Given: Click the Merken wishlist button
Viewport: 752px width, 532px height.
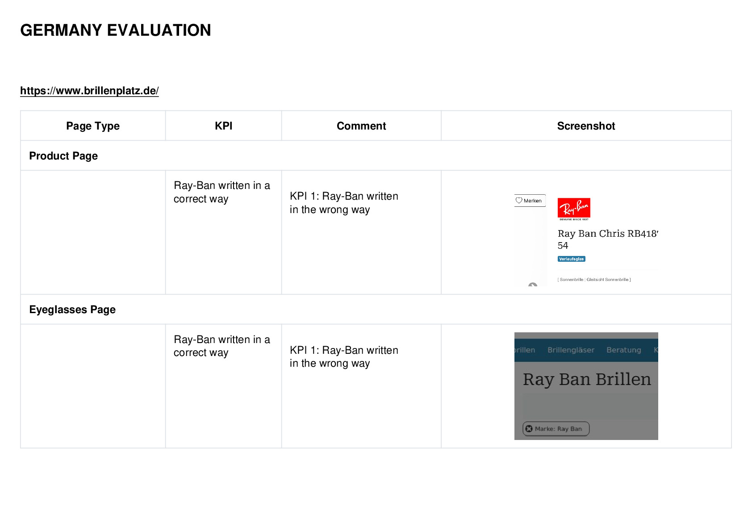Looking at the screenshot, I should 530,201.
